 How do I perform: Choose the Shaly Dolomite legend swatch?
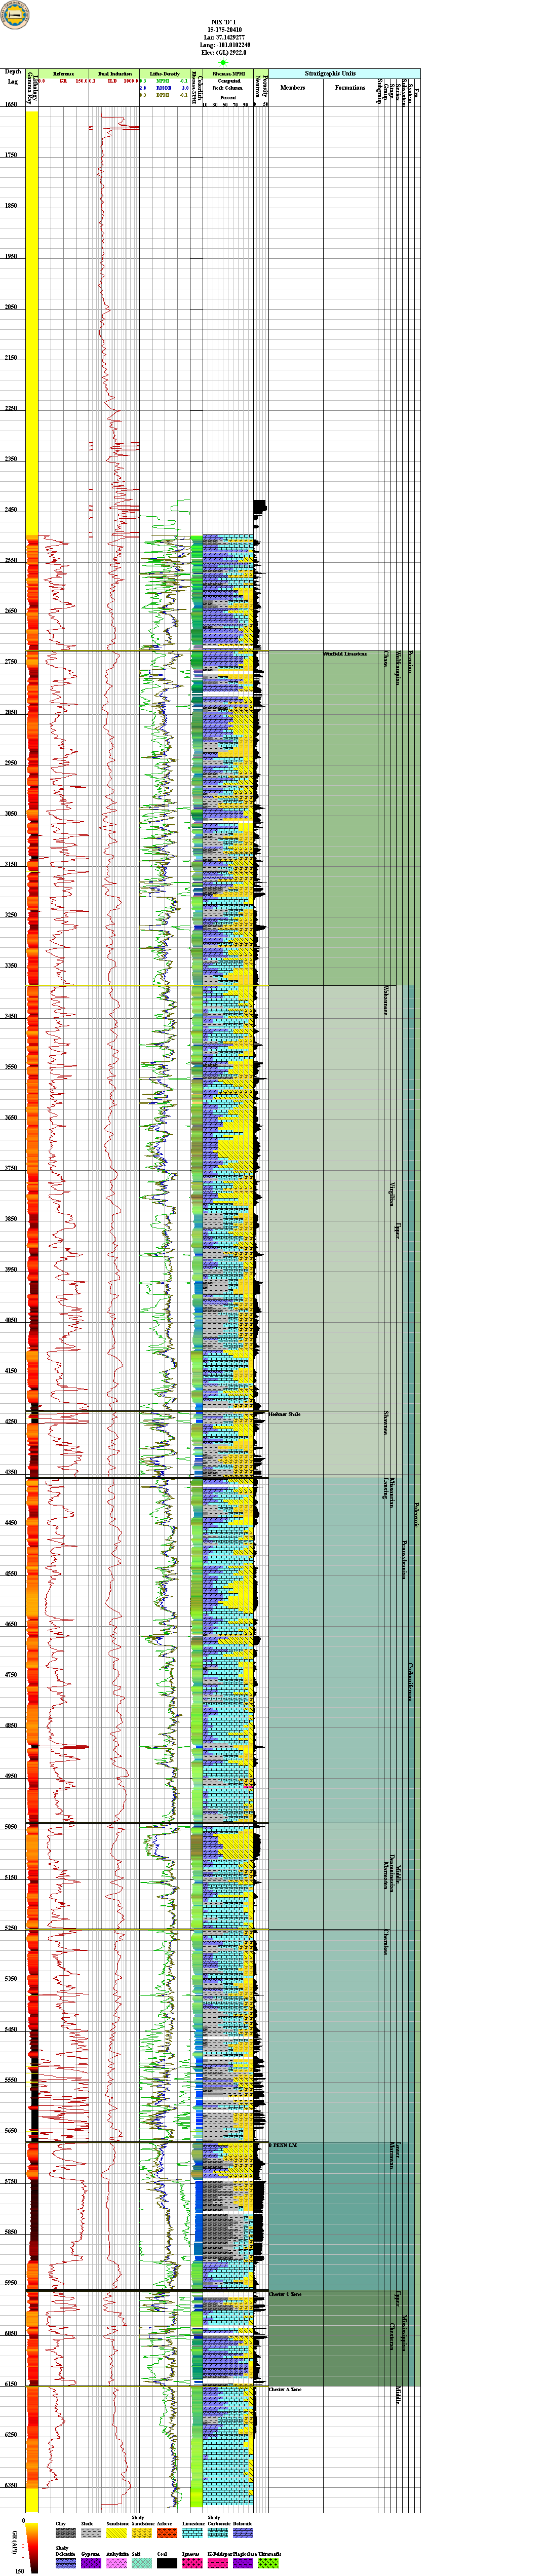tap(65, 2563)
